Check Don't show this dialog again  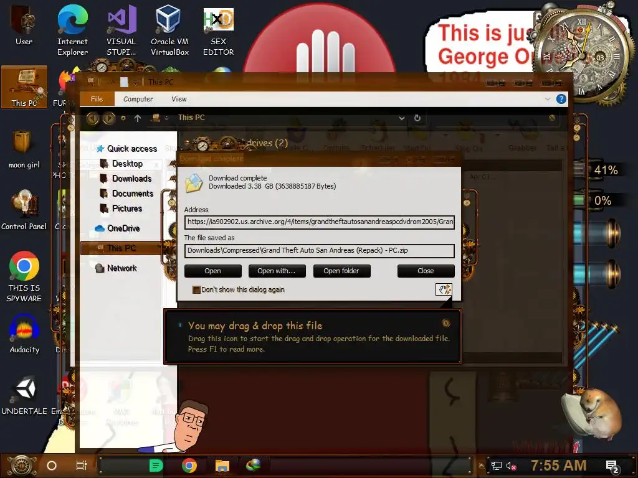tap(196, 290)
